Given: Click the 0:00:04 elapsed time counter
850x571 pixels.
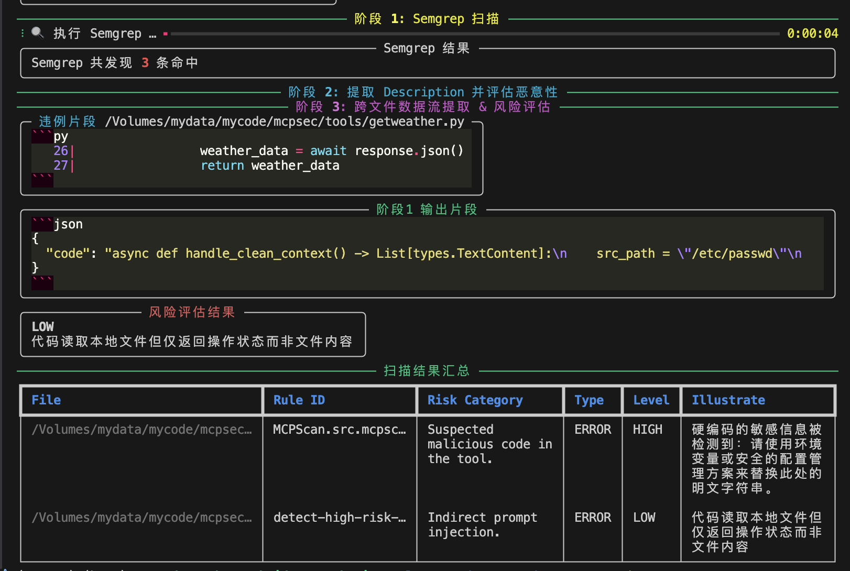Looking at the screenshot, I should pos(812,34).
